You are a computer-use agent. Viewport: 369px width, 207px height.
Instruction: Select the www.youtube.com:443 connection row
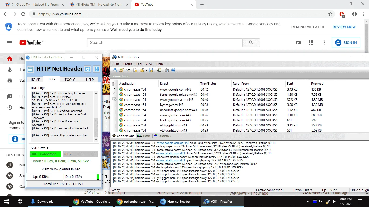(x=226, y=100)
